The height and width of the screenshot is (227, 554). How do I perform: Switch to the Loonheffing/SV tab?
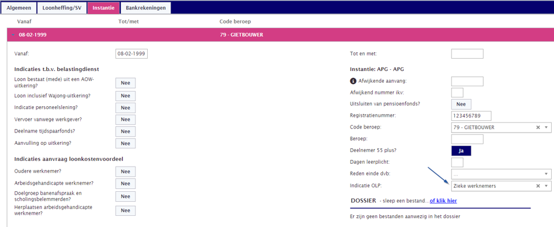pyautogui.click(x=62, y=8)
